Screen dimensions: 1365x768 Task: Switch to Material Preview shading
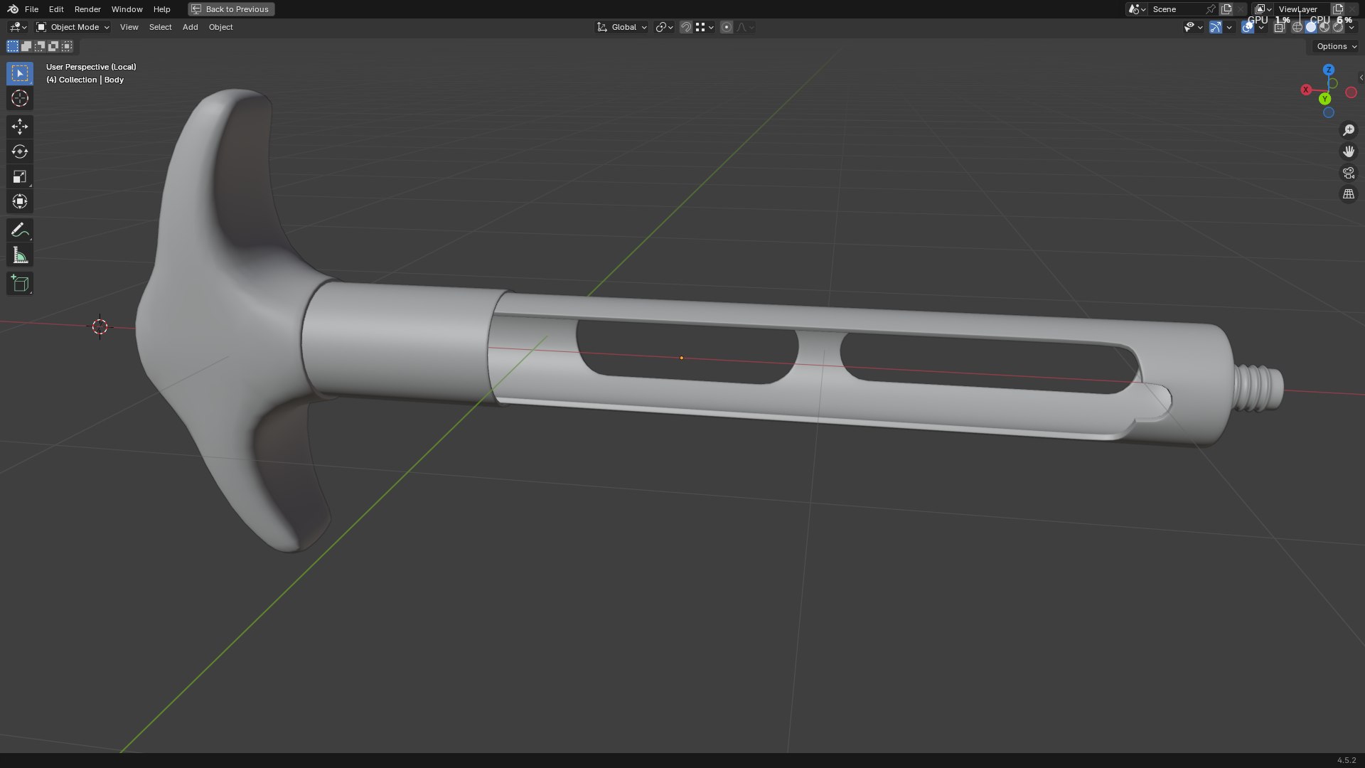tap(1324, 27)
